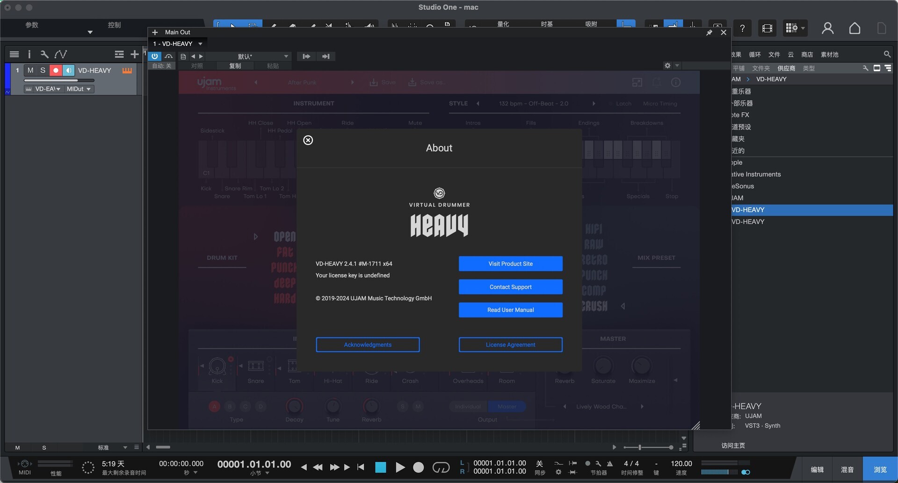Sort browser by 供应商

(786, 68)
